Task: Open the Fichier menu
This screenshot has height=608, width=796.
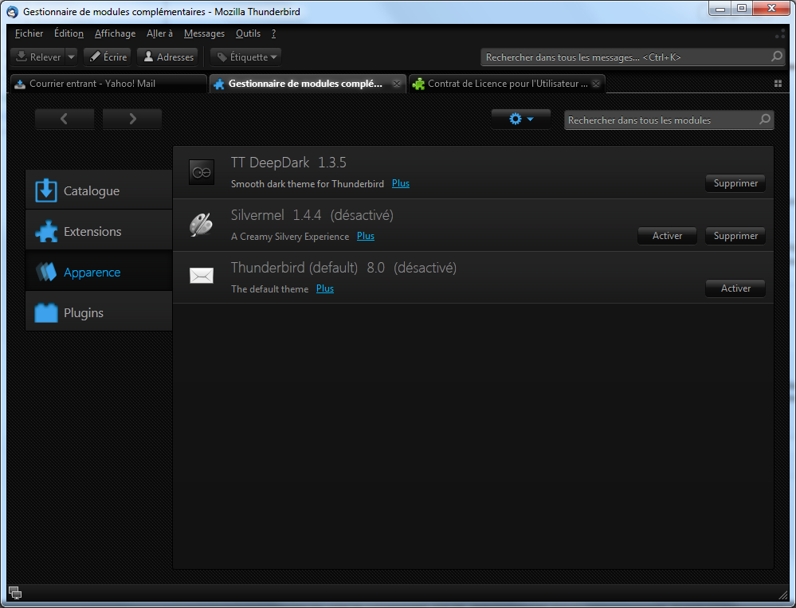Action: (29, 33)
